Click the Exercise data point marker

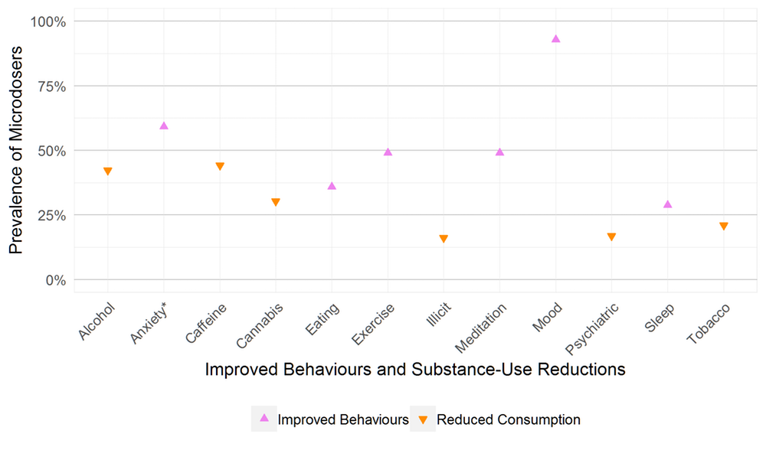[388, 152]
